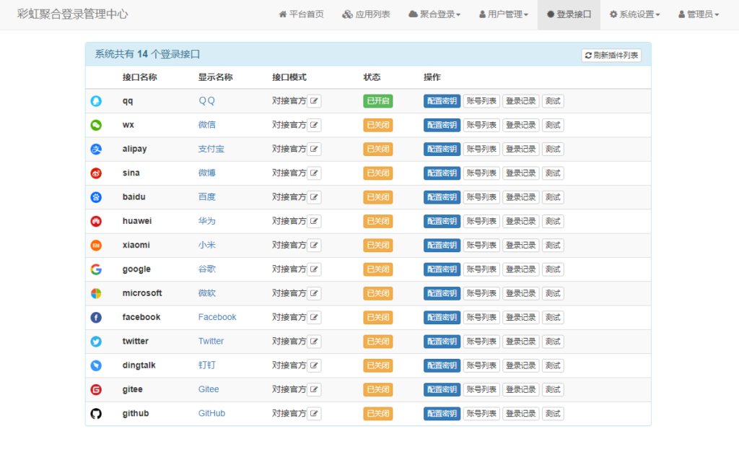Viewport: 739px width, 468px height.
Task: Click the Google logo icon
Action: [96, 269]
